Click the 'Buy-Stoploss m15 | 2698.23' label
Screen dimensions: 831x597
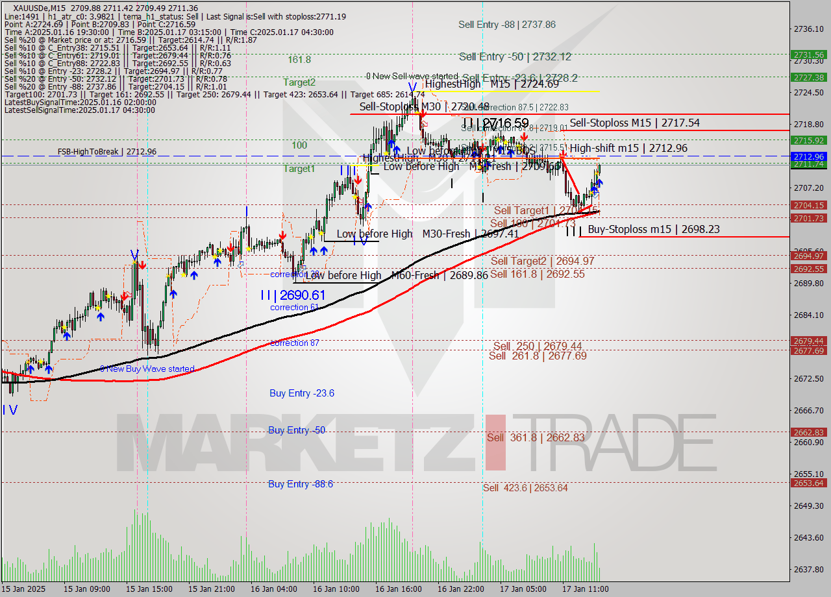[x=654, y=230]
